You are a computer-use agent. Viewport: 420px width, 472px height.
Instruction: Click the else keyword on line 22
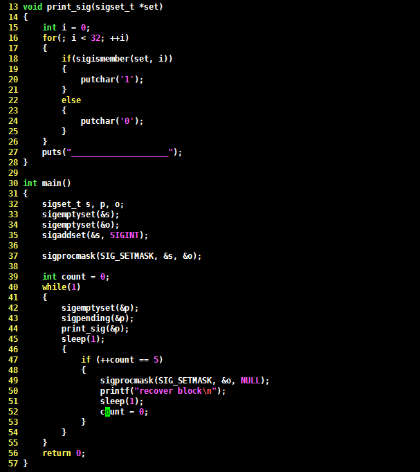coord(71,100)
